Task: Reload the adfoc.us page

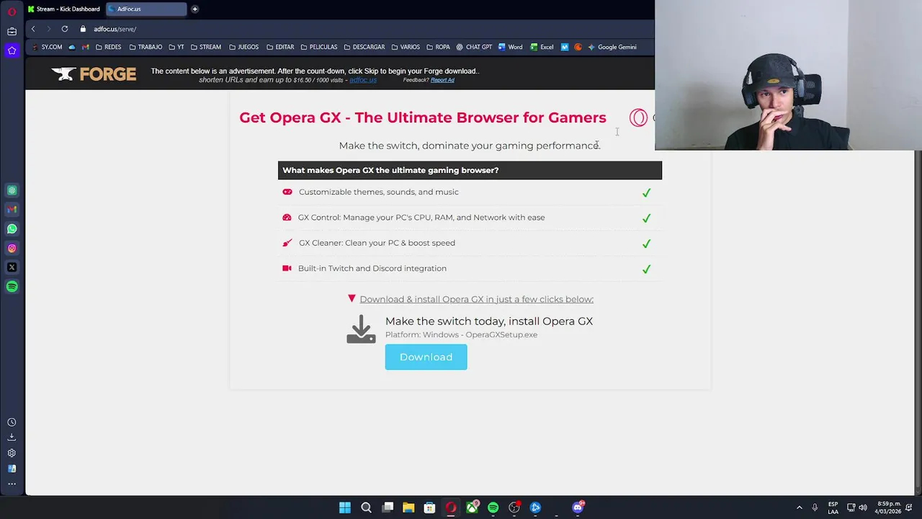Action: 65,29
